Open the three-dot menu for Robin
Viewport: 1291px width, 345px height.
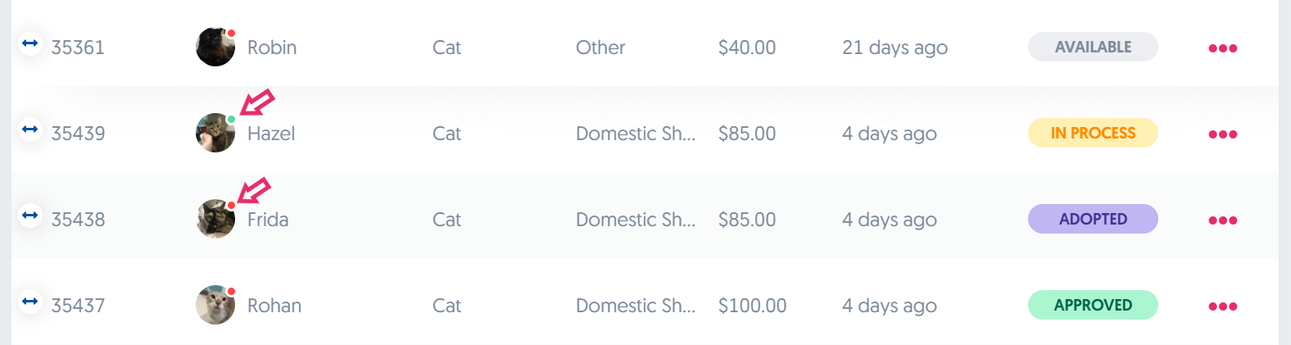point(1222,48)
